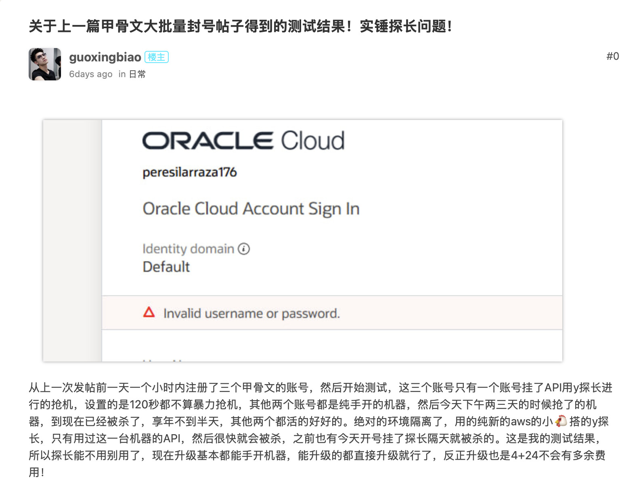Click the final line 用！ of post
Screen dimensions: 620x496
36,472
